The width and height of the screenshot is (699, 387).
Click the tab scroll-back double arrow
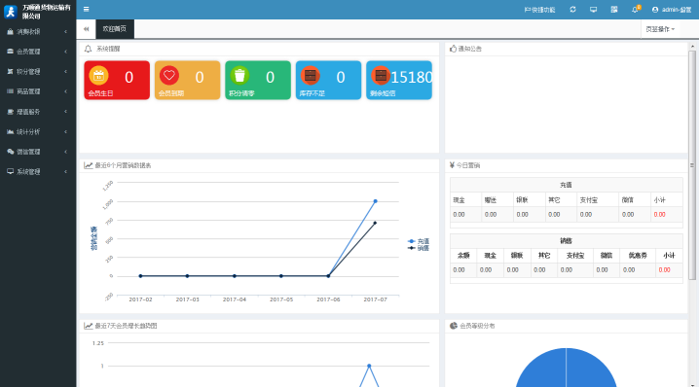click(x=86, y=29)
